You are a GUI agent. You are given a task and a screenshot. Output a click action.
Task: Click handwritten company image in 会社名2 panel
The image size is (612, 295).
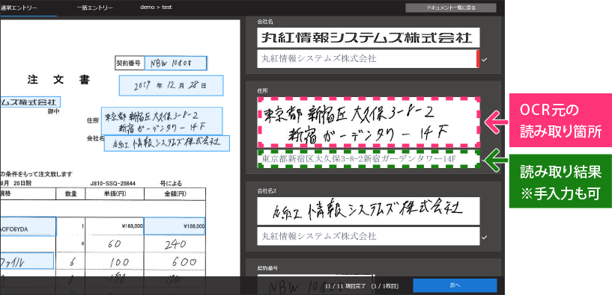click(369, 211)
